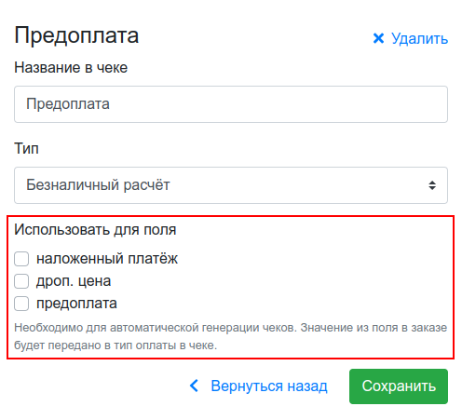Click the Использовать для поля heading

[95, 230]
